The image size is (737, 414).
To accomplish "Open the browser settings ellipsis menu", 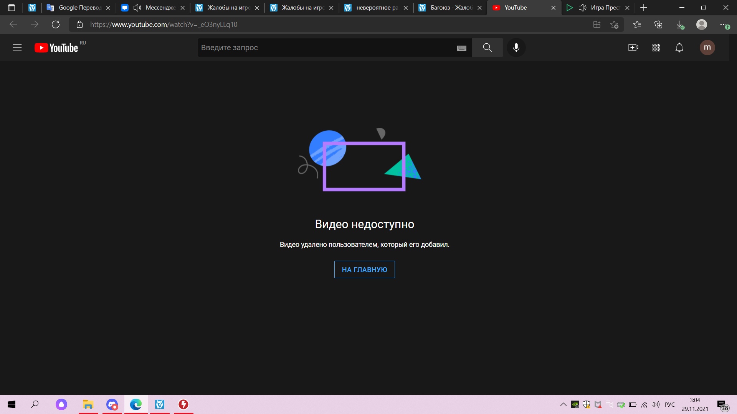I will [x=723, y=25].
